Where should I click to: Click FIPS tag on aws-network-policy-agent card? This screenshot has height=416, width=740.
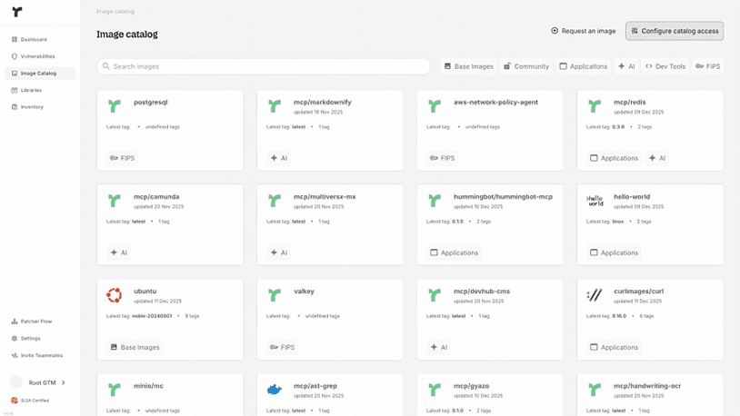[442, 158]
